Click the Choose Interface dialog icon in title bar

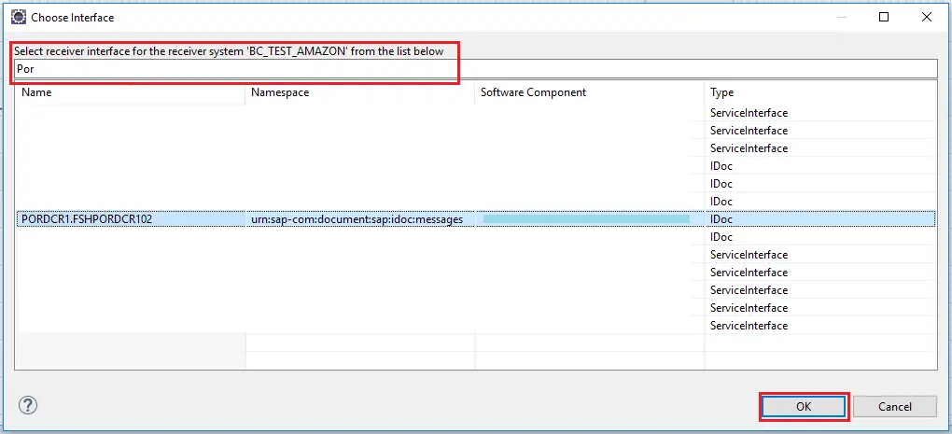pos(19,17)
